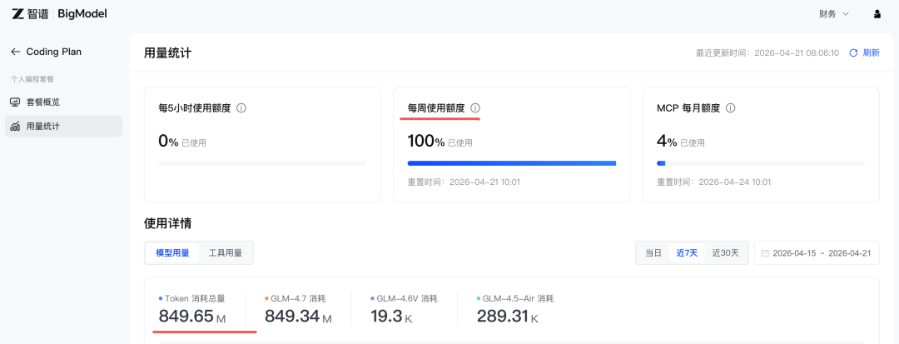
Task: Open the 财务 dropdown menu
Action: pos(834,14)
